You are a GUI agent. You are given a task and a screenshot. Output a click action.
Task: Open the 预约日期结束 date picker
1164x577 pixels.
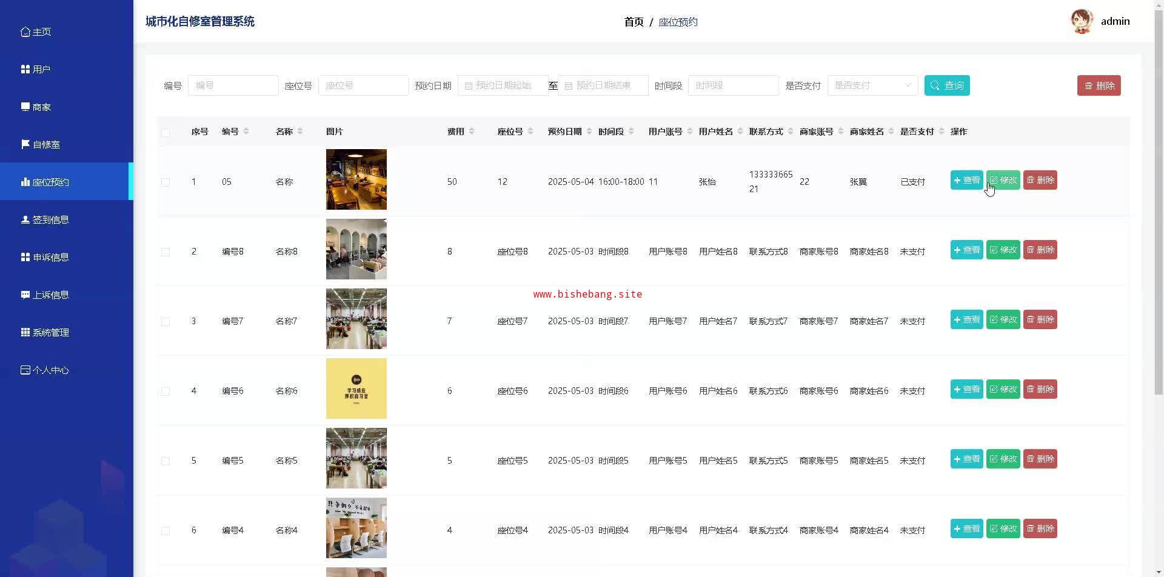pos(603,85)
